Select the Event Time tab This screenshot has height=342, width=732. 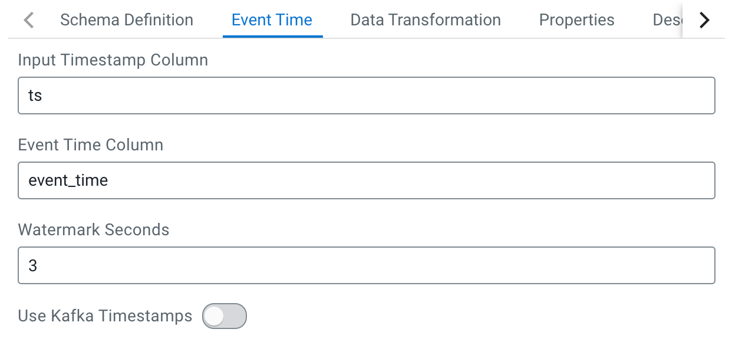click(272, 20)
